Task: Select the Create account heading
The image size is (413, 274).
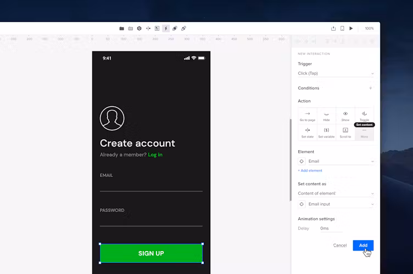Action: [x=137, y=143]
